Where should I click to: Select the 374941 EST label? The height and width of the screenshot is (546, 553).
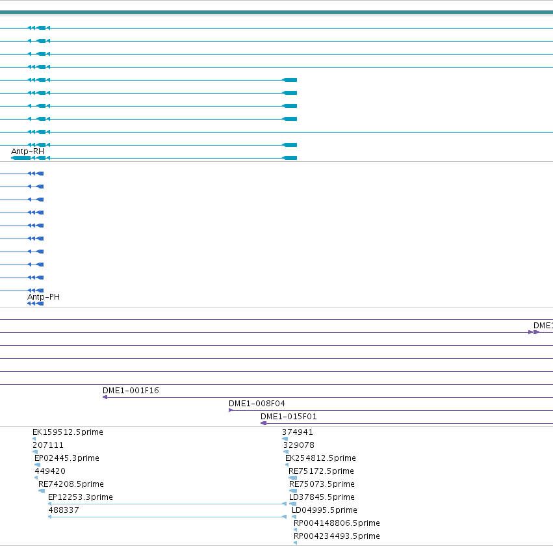coord(298,432)
